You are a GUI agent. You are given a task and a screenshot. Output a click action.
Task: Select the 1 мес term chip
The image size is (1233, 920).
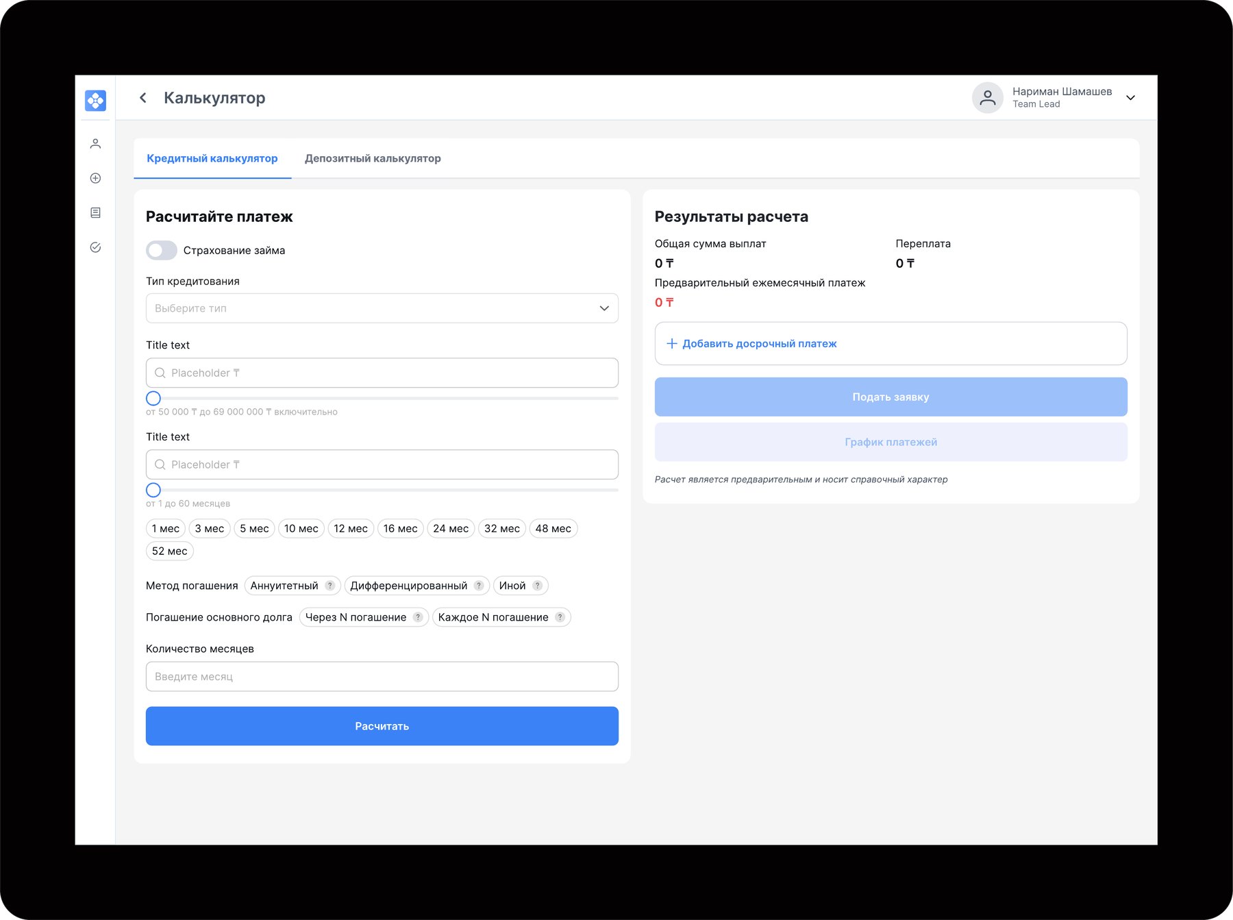click(166, 529)
